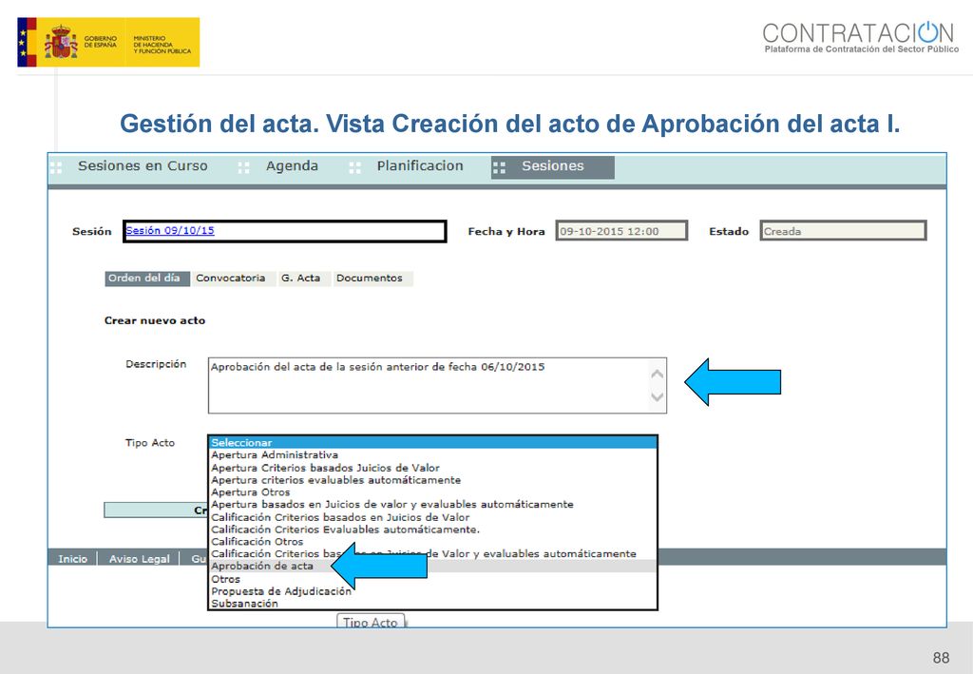Choose Apertura basados en Juicios de valor y evaluables
This screenshot has width=973, height=674.
(x=432, y=505)
